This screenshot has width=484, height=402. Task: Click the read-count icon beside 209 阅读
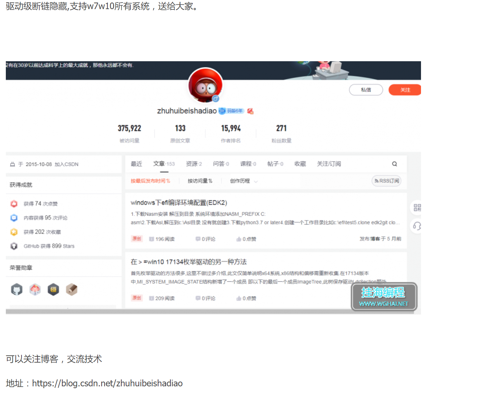152,298
